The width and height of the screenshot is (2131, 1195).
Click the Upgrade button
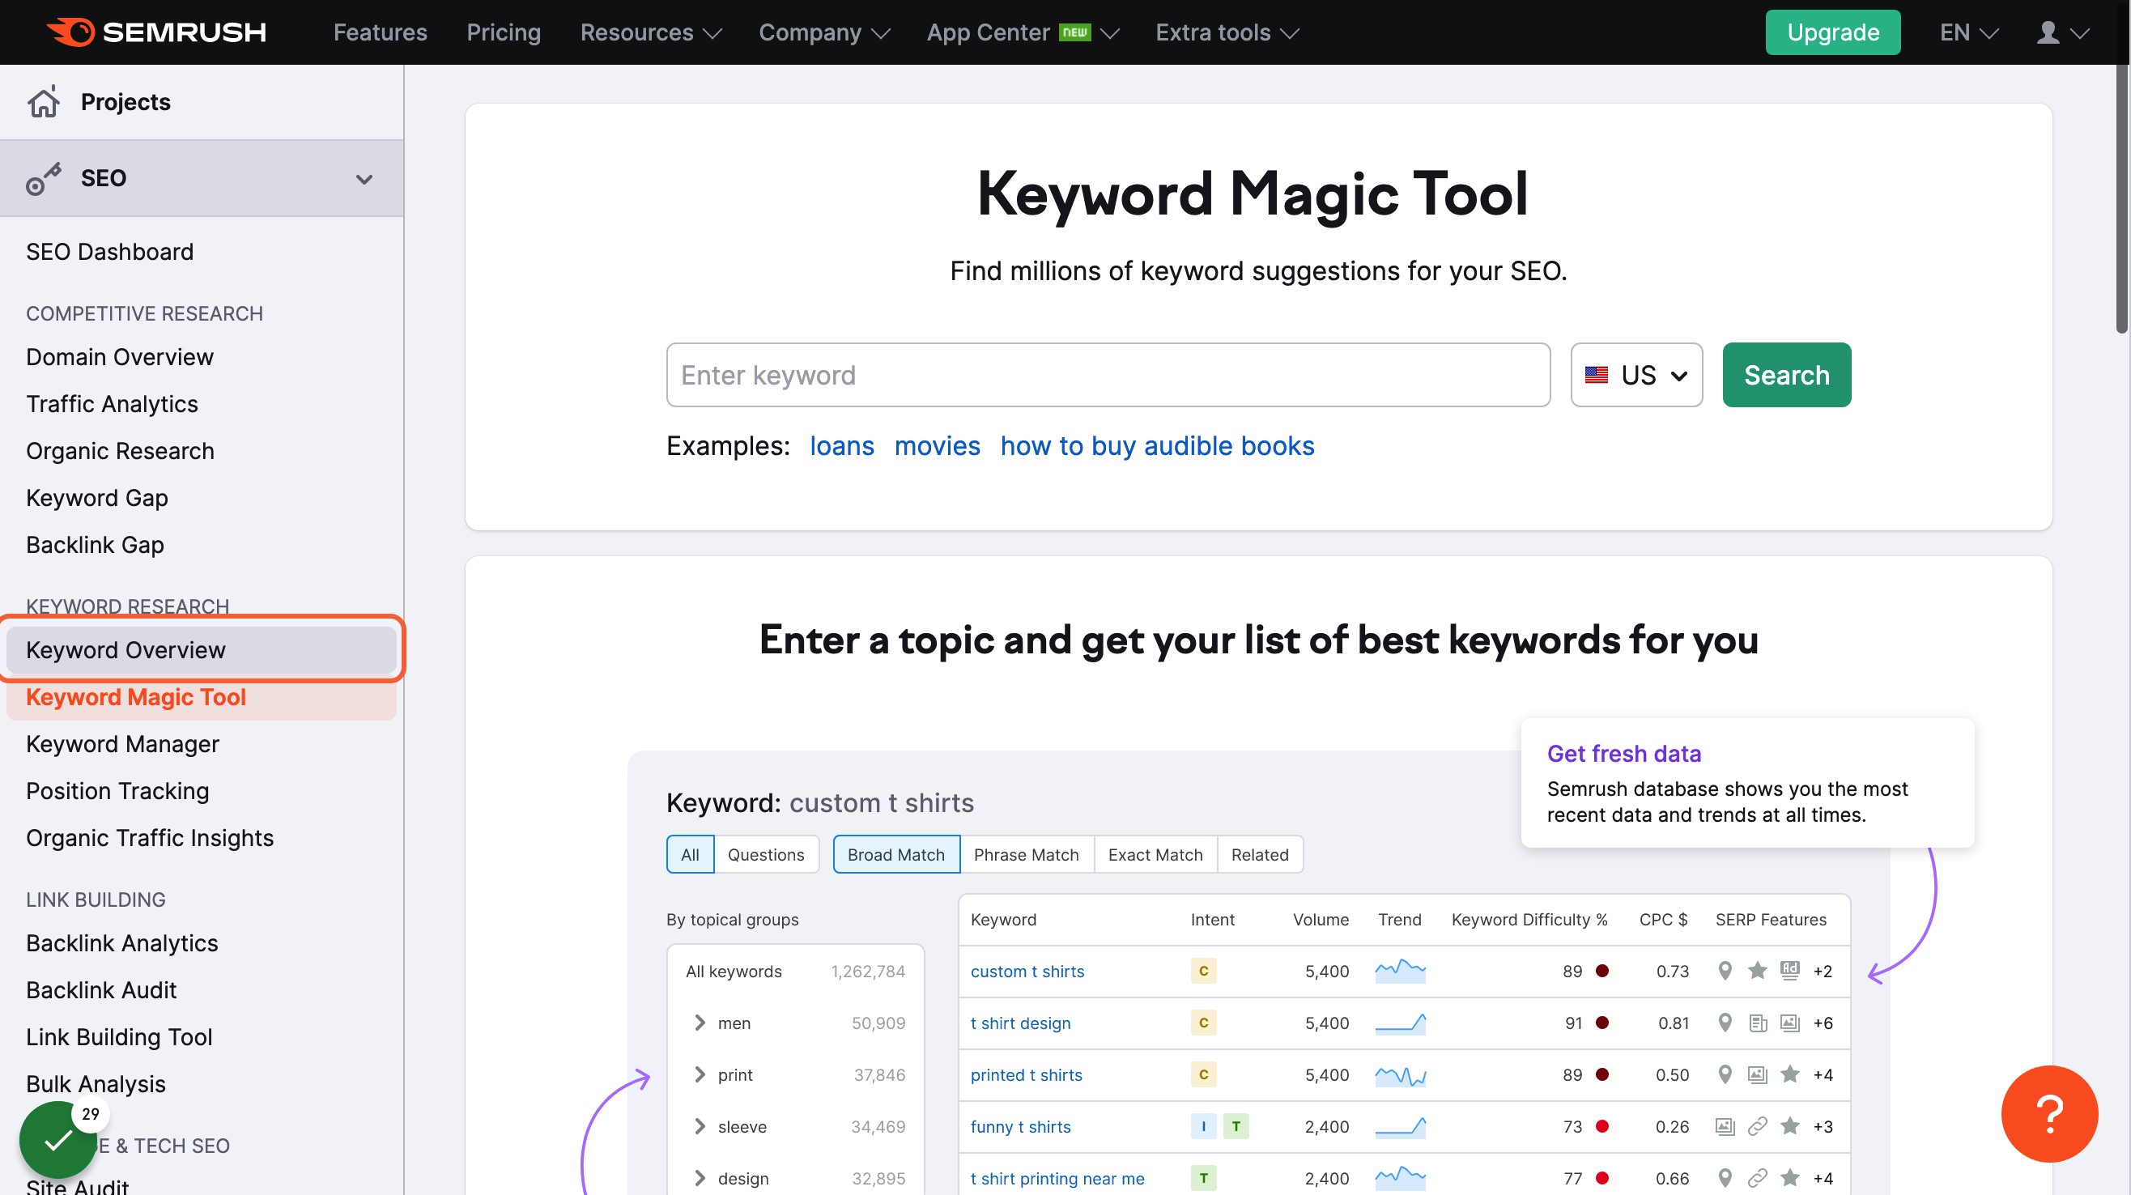point(1832,32)
